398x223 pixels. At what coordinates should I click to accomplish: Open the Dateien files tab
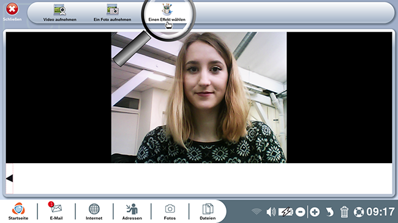208,209
